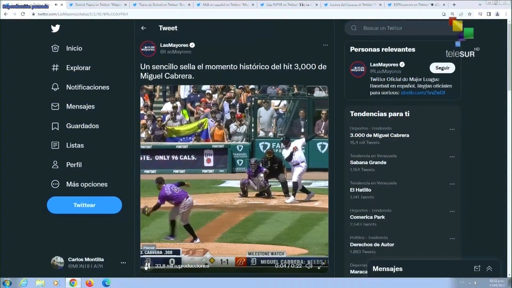
Task: Open the Comerica Park trend
Action: [367, 217]
